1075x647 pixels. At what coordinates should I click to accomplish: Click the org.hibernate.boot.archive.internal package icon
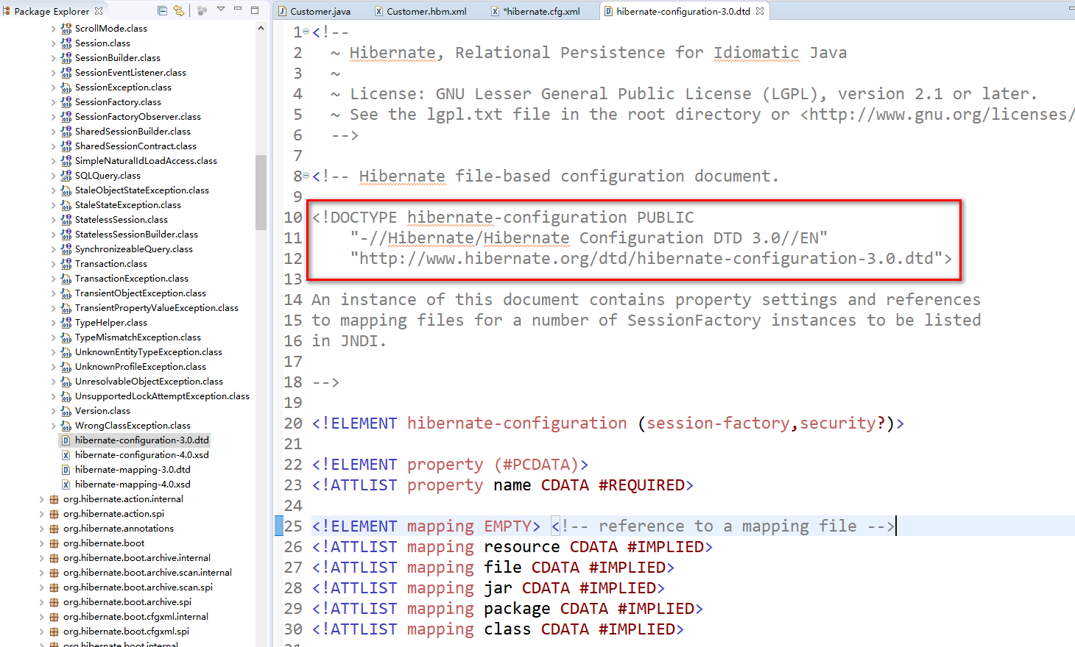click(54, 558)
